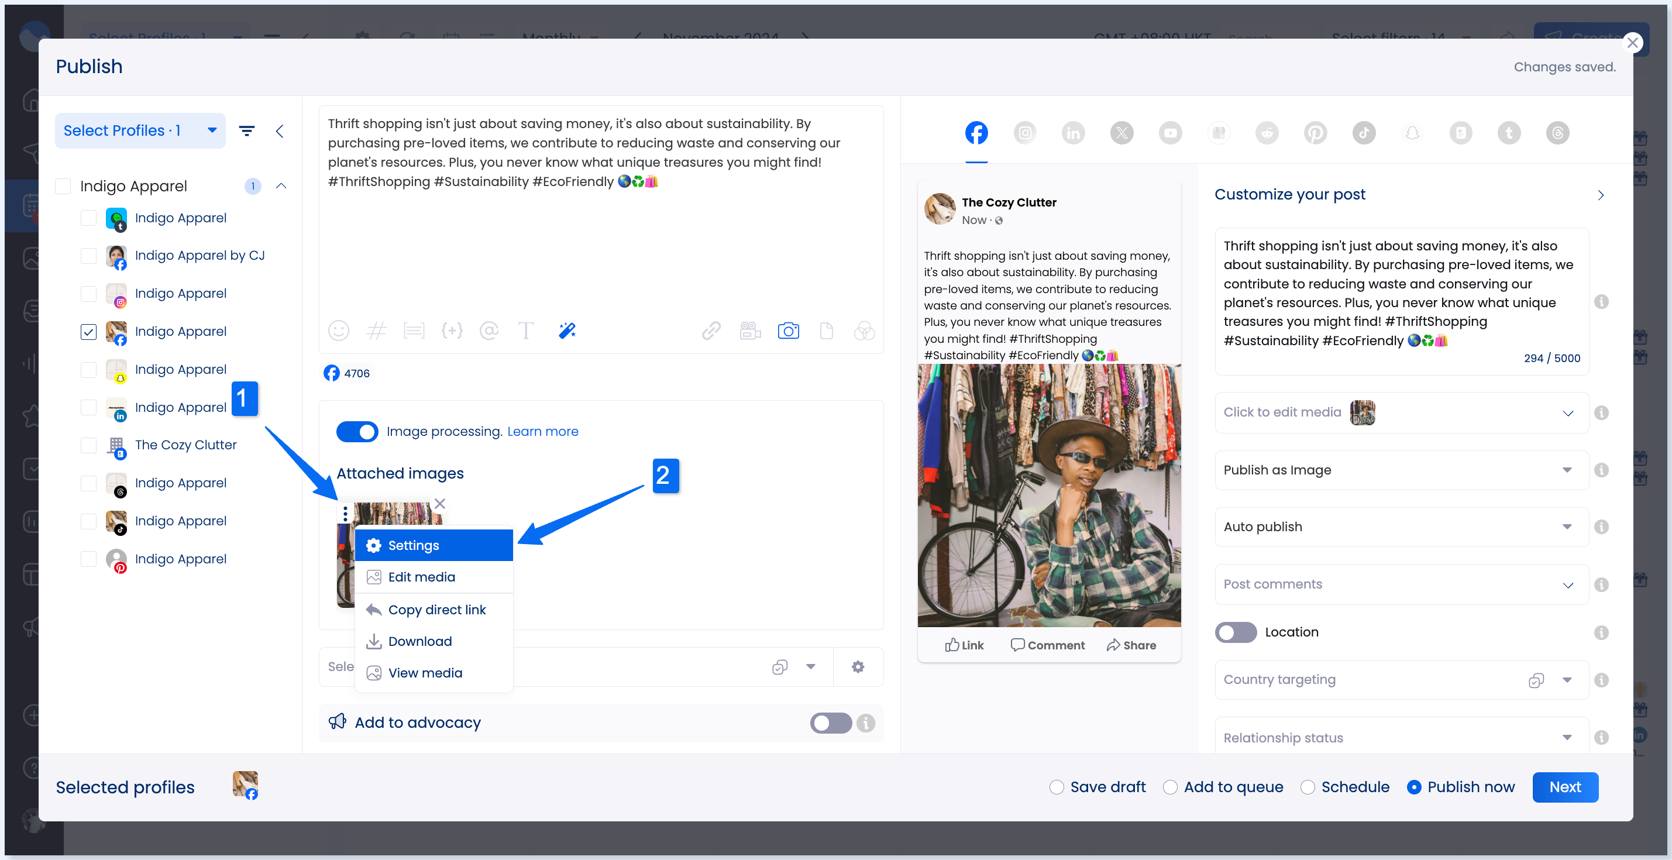The width and height of the screenshot is (1672, 860).
Task: Switch preview to the Reddit network icon
Action: click(1267, 133)
